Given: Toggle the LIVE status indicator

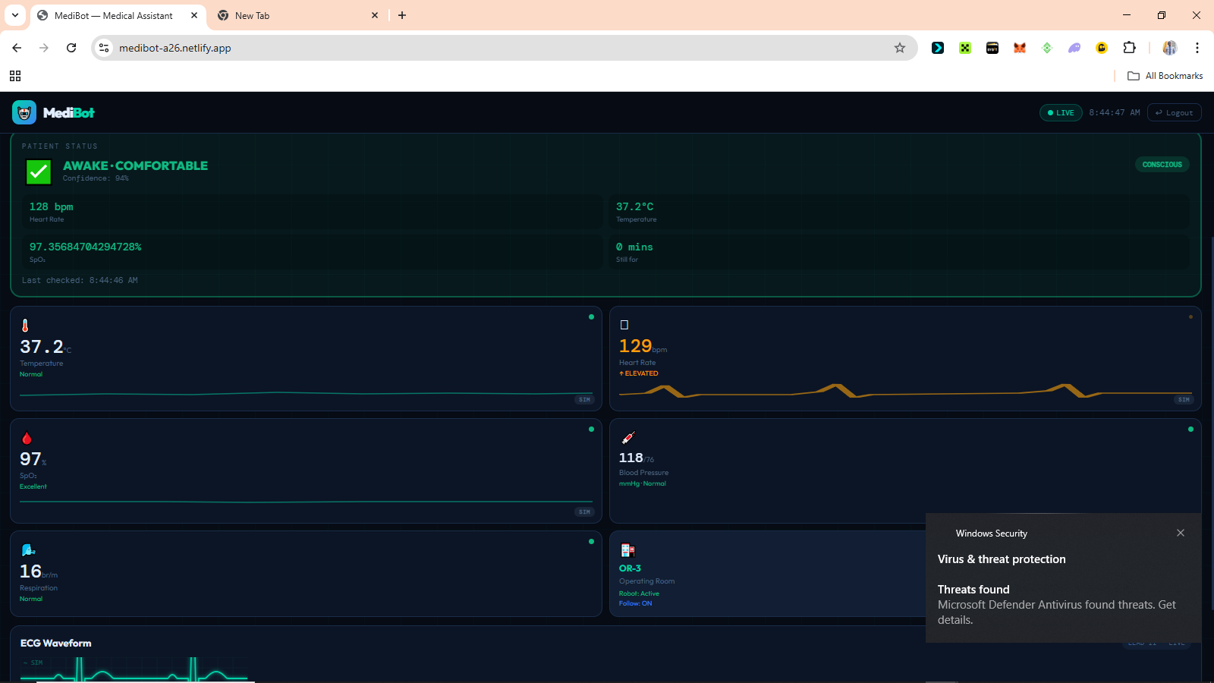Looking at the screenshot, I should [x=1061, y=112].
